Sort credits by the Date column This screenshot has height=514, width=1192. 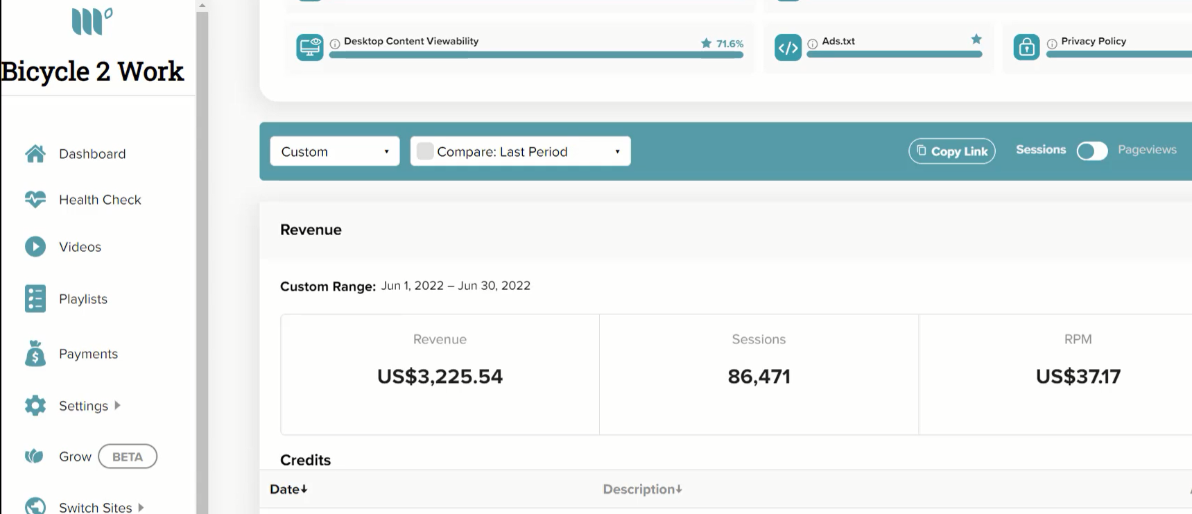click(288, 489)
